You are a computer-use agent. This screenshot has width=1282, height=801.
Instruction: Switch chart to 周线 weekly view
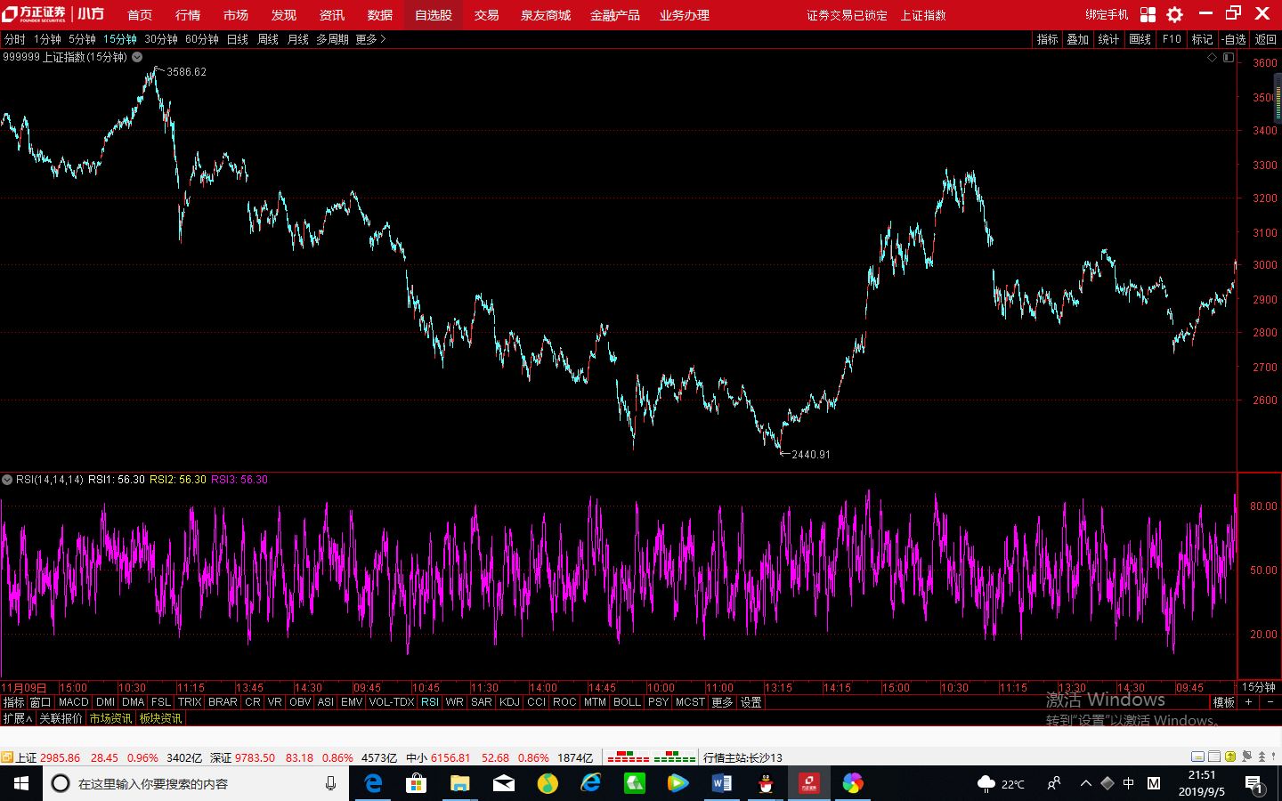(x=268, y=39)
